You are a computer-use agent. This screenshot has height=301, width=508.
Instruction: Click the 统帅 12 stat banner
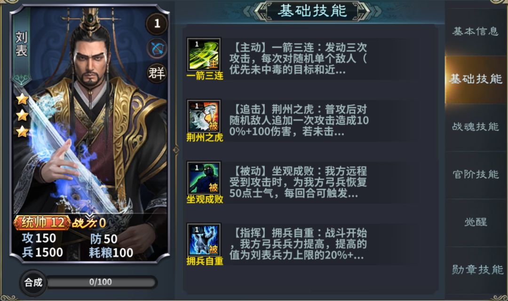[x=42, y=223]
